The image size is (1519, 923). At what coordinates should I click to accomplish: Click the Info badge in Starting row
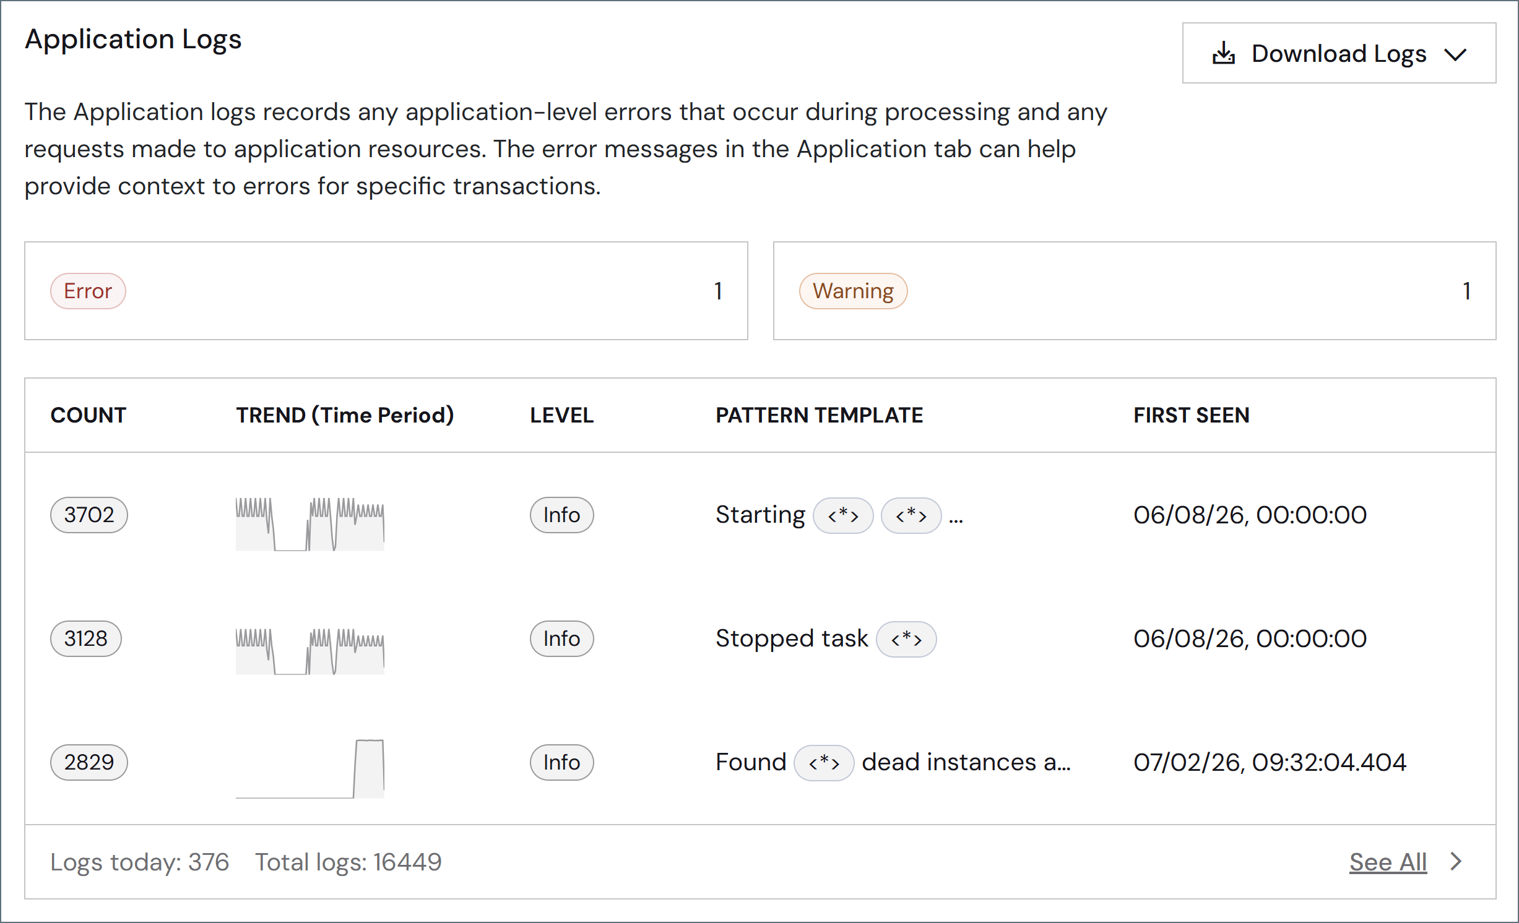tap(561, 515)
